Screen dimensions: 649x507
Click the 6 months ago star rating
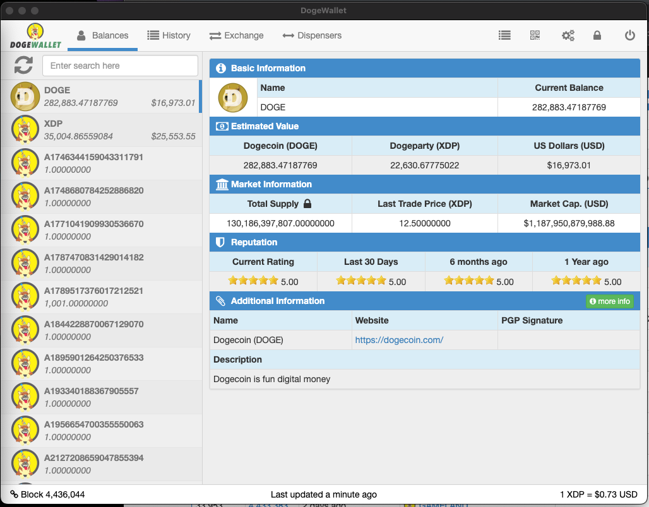[469, 281]
